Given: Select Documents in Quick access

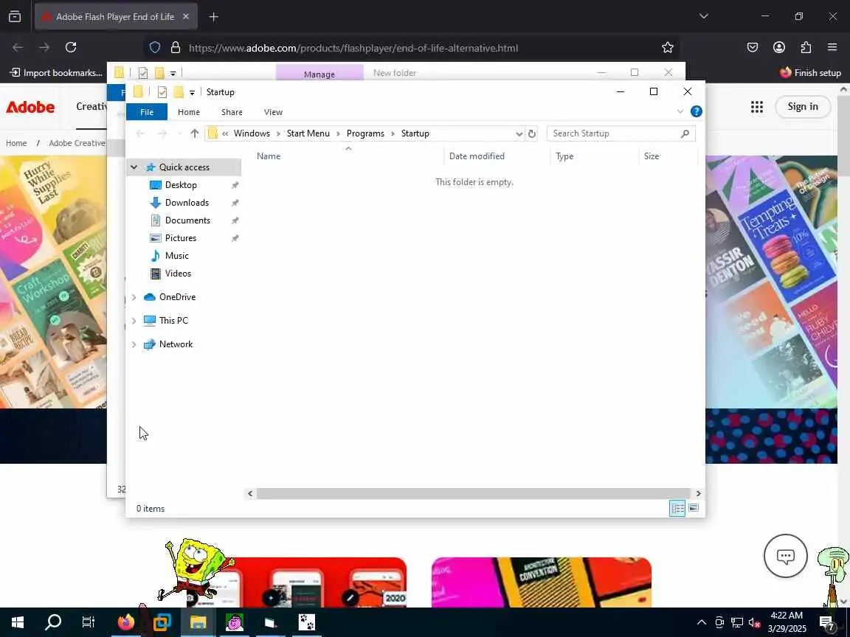Looking at the screenshot, I should [187, 220].
